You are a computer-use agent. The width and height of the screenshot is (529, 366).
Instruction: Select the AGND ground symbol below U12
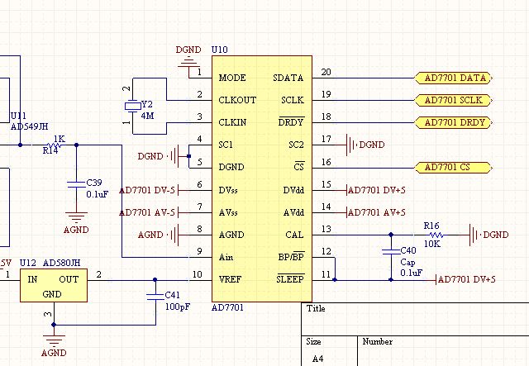[x=54, y=340]
